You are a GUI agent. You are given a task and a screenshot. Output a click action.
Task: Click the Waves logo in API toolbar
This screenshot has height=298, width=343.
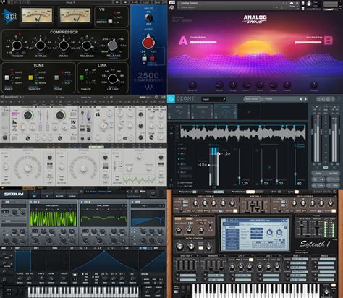tap(3, 3)
